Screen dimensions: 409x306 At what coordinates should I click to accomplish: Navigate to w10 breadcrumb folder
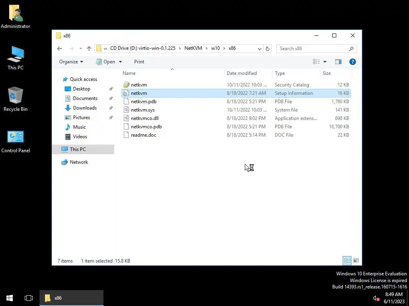pos(215,48)
